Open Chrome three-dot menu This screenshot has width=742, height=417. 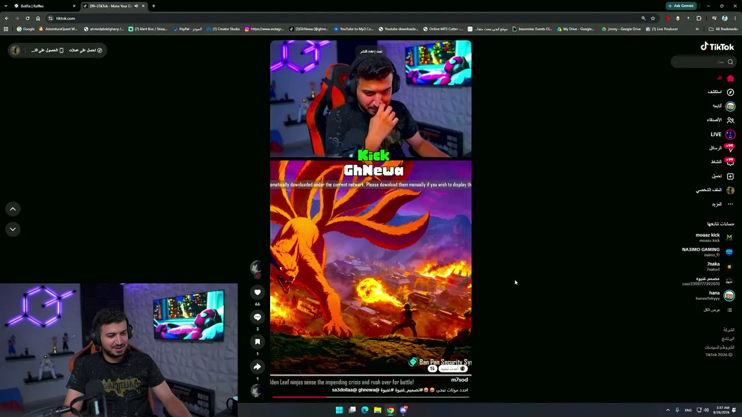(x=735, y=19)
